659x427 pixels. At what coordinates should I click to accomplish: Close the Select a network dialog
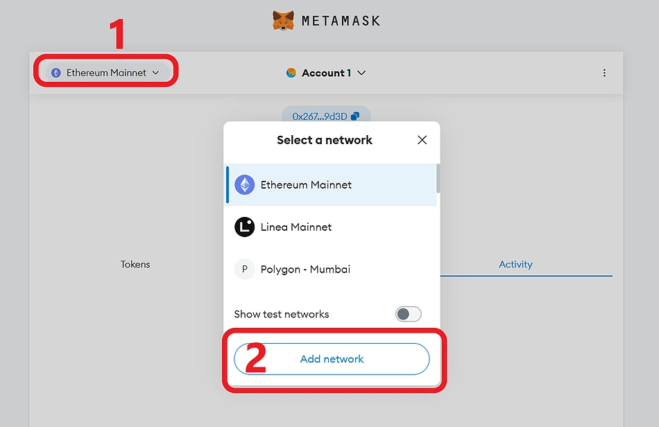[422, 140]
